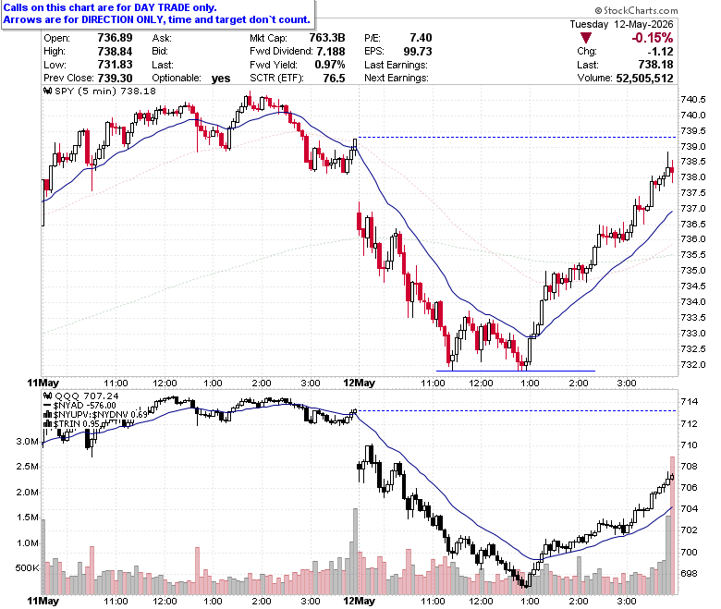This screenshot has height=609, width=721.
Task: Click the 12May marker on upper time axis
Action: coord(360,383)
